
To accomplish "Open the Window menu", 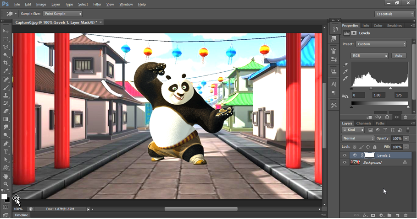I will pyautogui.click(x=126, y=4).
